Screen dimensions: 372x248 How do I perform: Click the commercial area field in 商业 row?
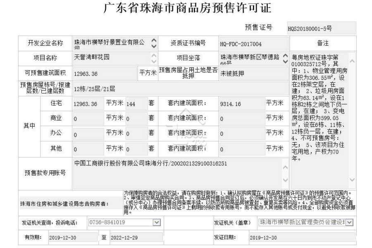[x=88, y=119]
